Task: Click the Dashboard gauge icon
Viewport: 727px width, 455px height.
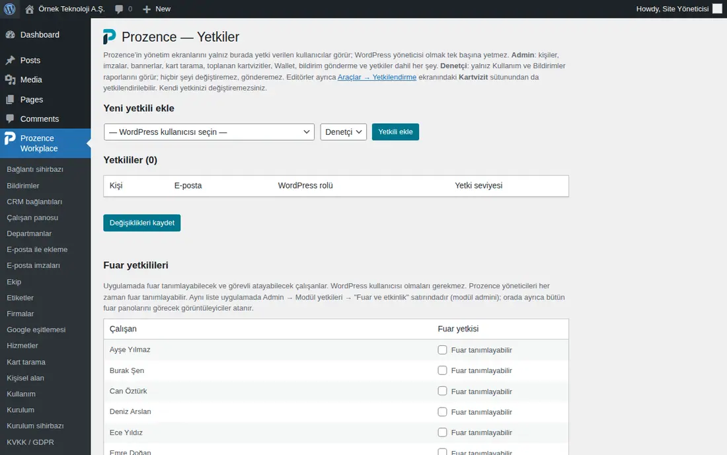Action: 10,35
